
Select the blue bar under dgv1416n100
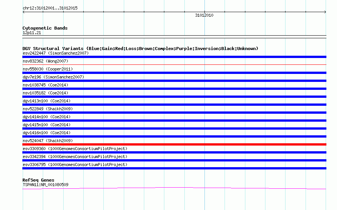coord(174,136)
